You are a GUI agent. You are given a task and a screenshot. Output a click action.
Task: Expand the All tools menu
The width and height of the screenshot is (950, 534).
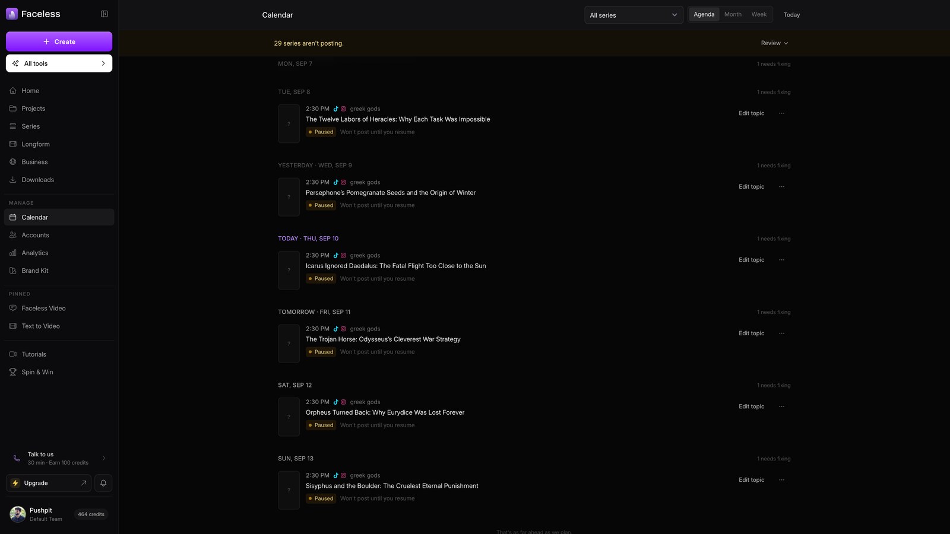pos(59,63)
